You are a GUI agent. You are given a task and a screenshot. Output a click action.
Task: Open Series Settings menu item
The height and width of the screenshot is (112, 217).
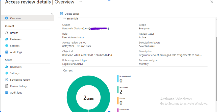coord(15,73)
